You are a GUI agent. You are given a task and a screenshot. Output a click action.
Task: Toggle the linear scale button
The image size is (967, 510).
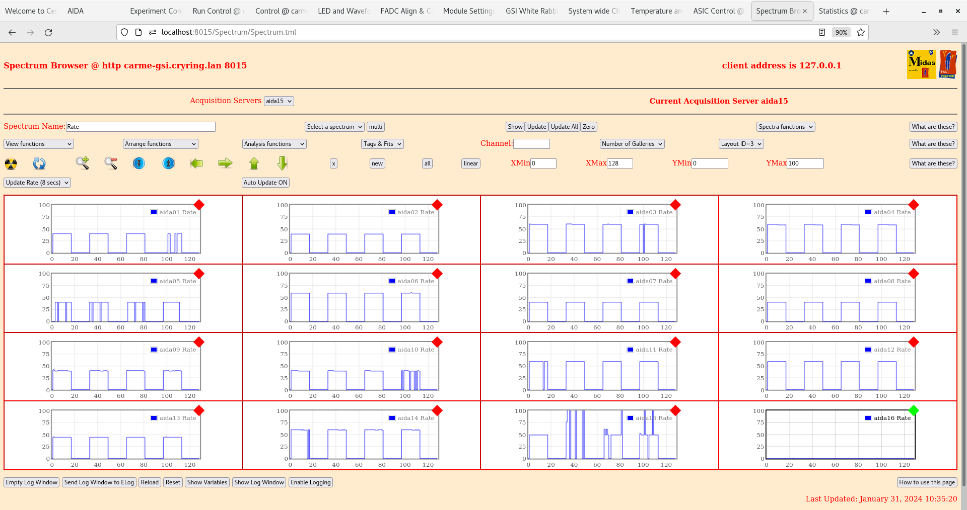point(470,163)
